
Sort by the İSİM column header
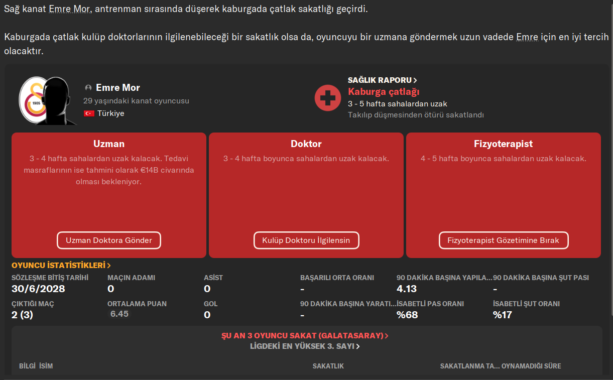point(46,366)
